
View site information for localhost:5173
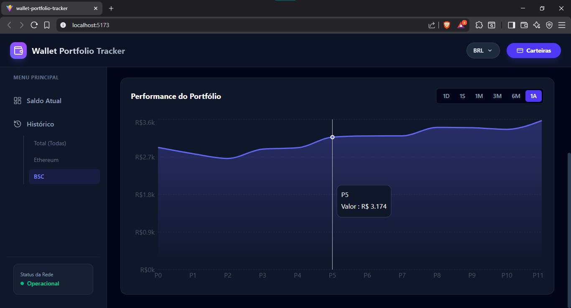click(63, 25)
